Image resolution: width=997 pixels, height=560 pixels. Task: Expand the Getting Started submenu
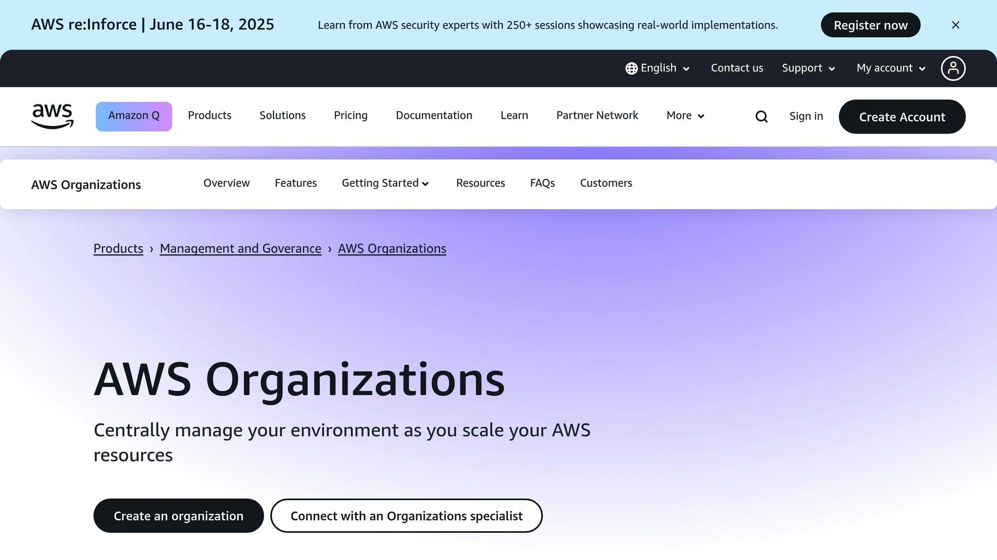pos(385,183)
